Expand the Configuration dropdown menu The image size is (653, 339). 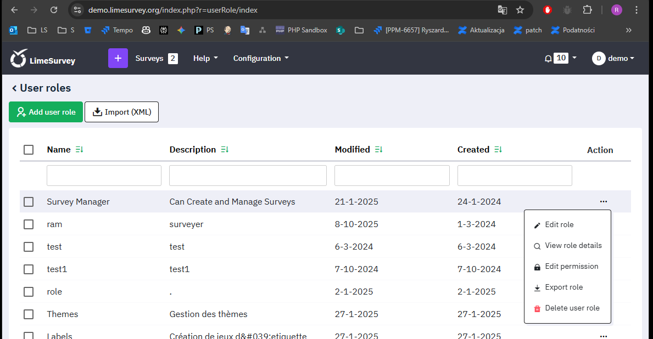pos(261,58)
